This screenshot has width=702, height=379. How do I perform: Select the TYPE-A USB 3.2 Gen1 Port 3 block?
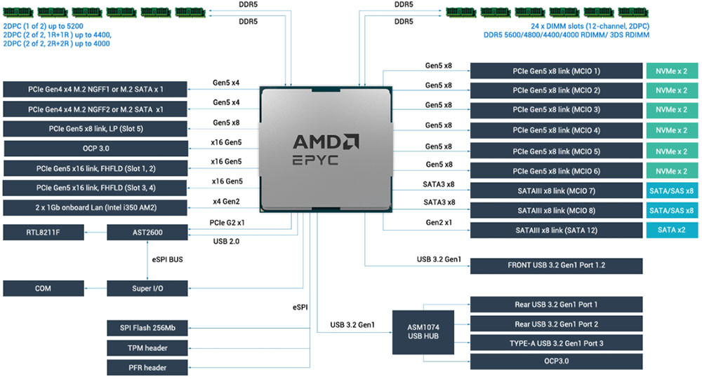pyautogui.click(x=557, y=343)
